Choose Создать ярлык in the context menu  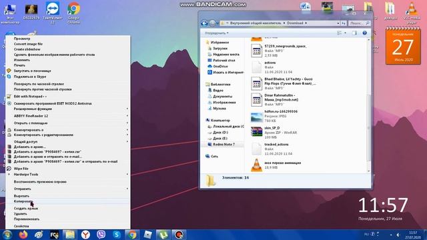[x=67, y=209]
